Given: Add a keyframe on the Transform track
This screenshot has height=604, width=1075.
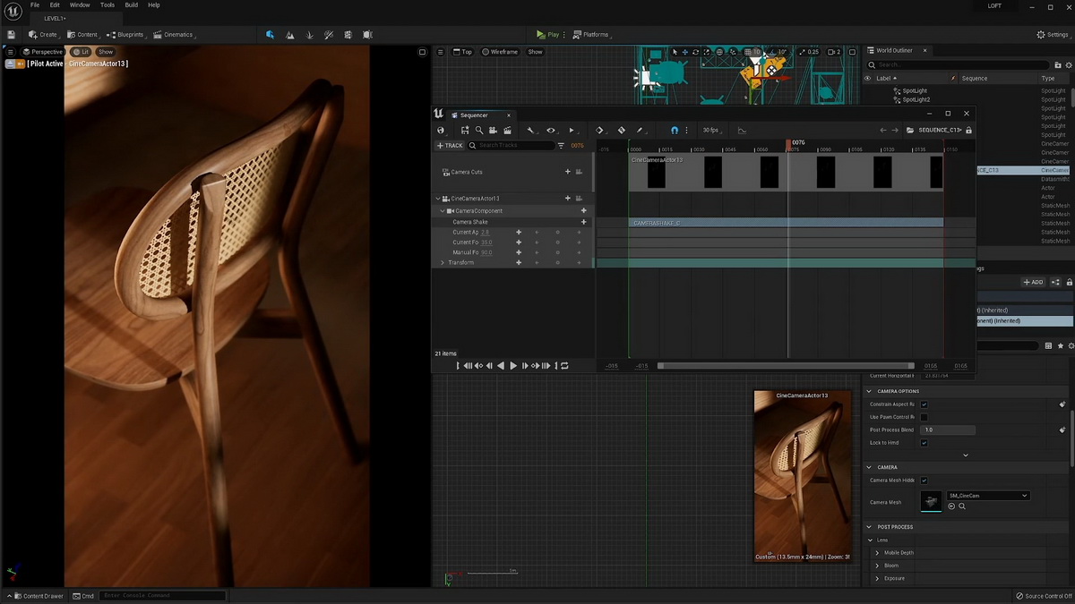Looking at the screenshot, I should [x=519, y=263].
